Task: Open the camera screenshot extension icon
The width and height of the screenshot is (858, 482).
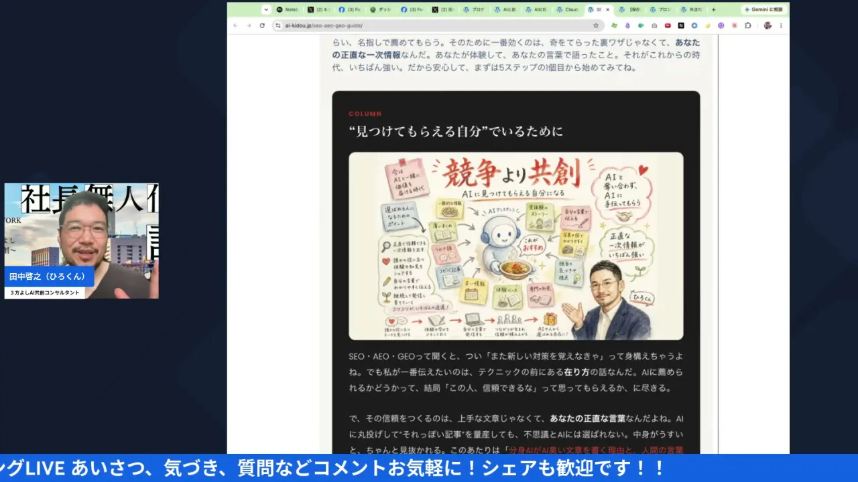Action: [654, 25]
